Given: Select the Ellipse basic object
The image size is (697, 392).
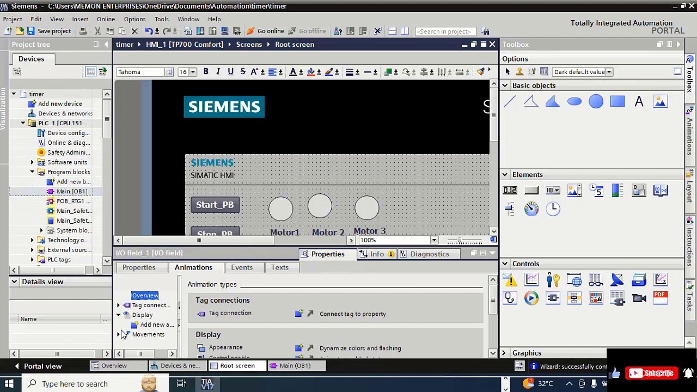Looking at the screenshot, I should (574, 101).
